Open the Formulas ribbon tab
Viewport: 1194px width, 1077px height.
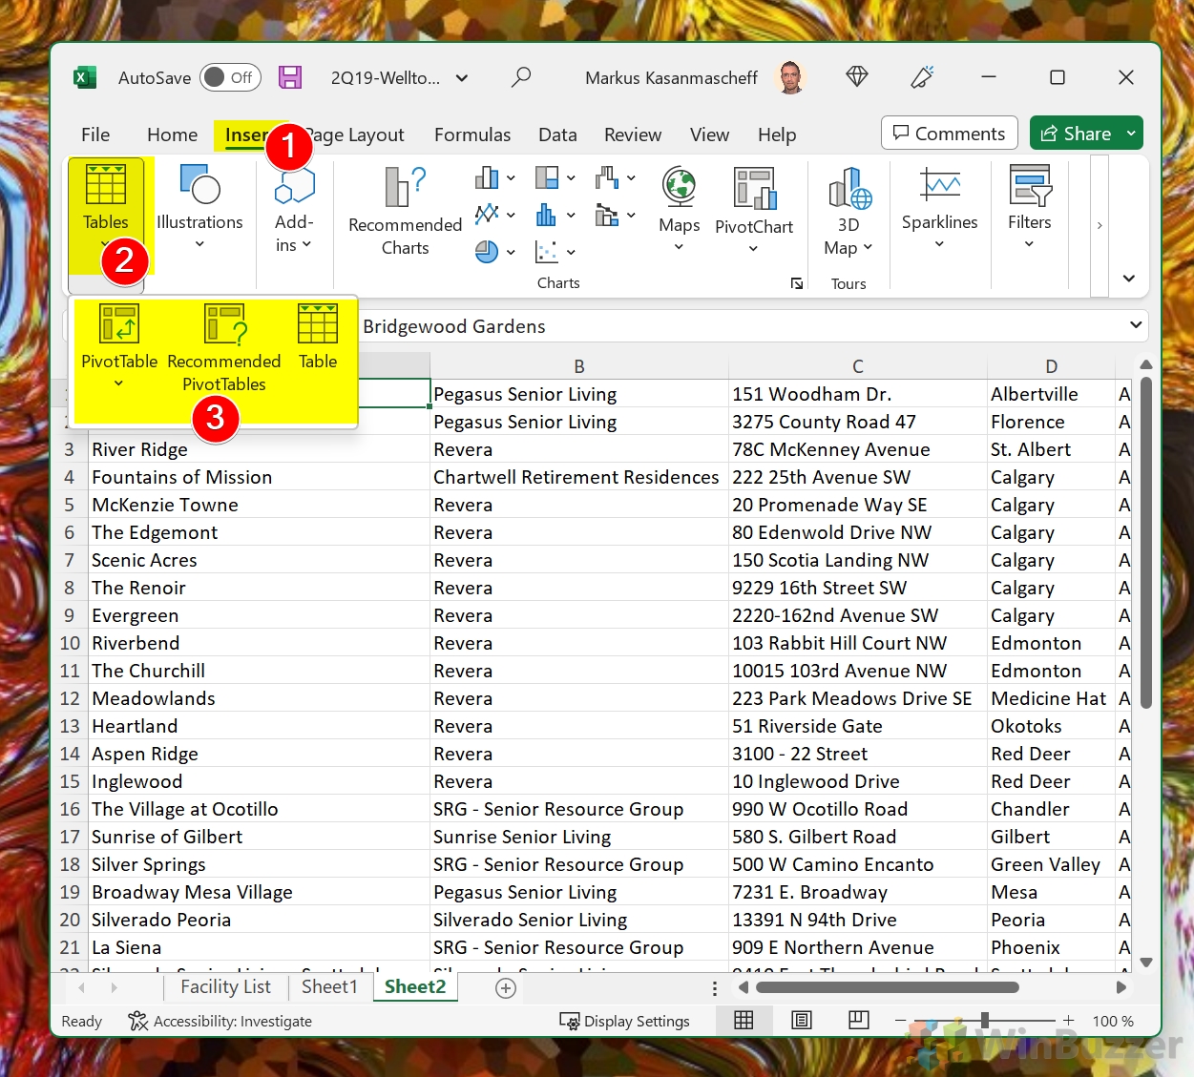tap(472, 135)
